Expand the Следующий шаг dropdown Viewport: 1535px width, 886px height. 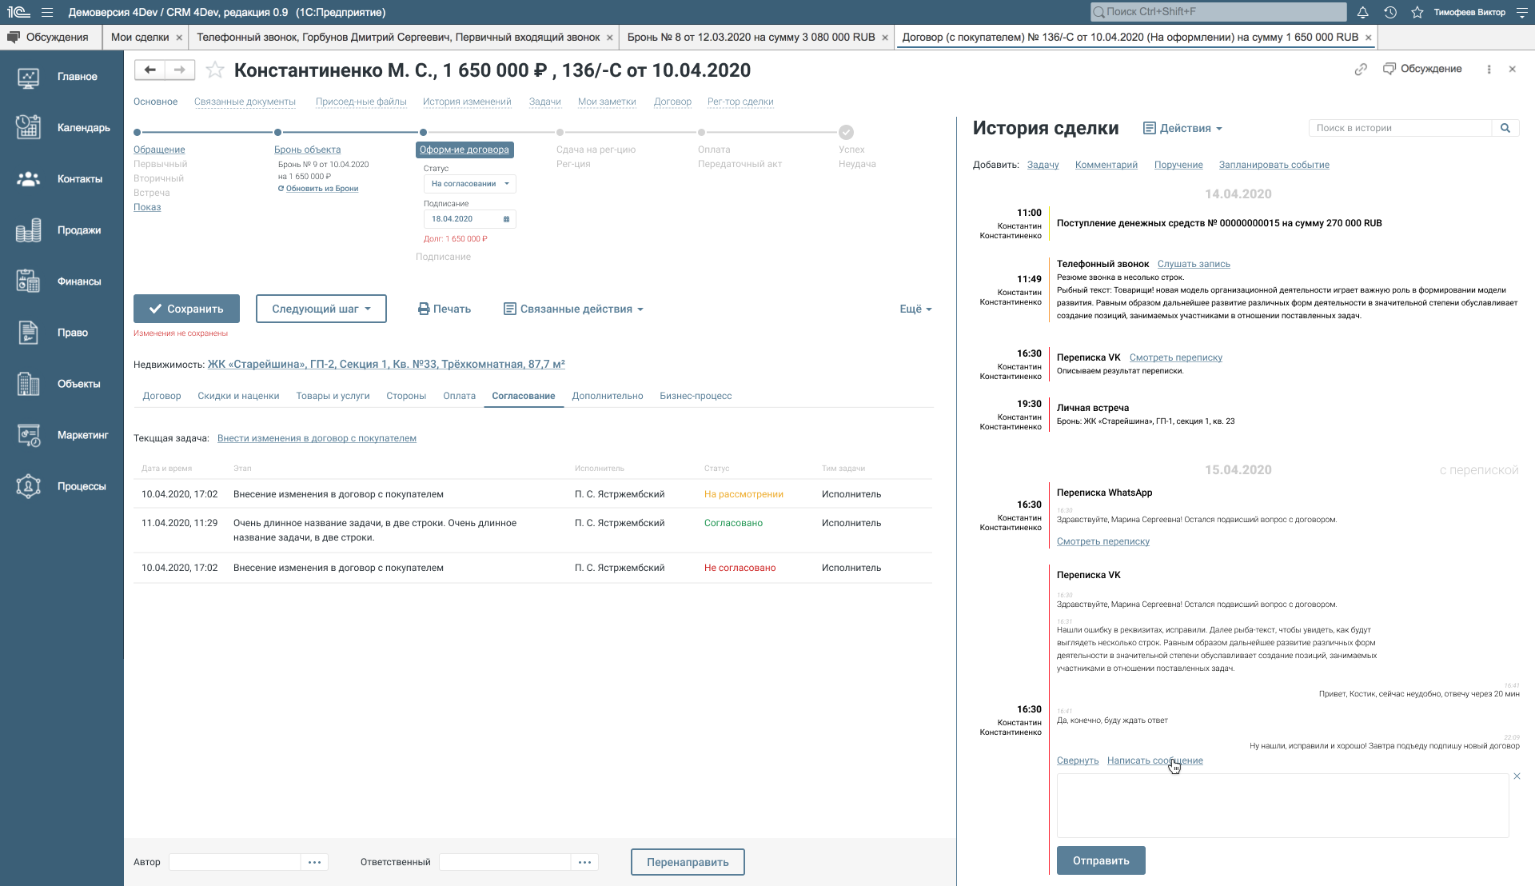(x=321, y=308)
